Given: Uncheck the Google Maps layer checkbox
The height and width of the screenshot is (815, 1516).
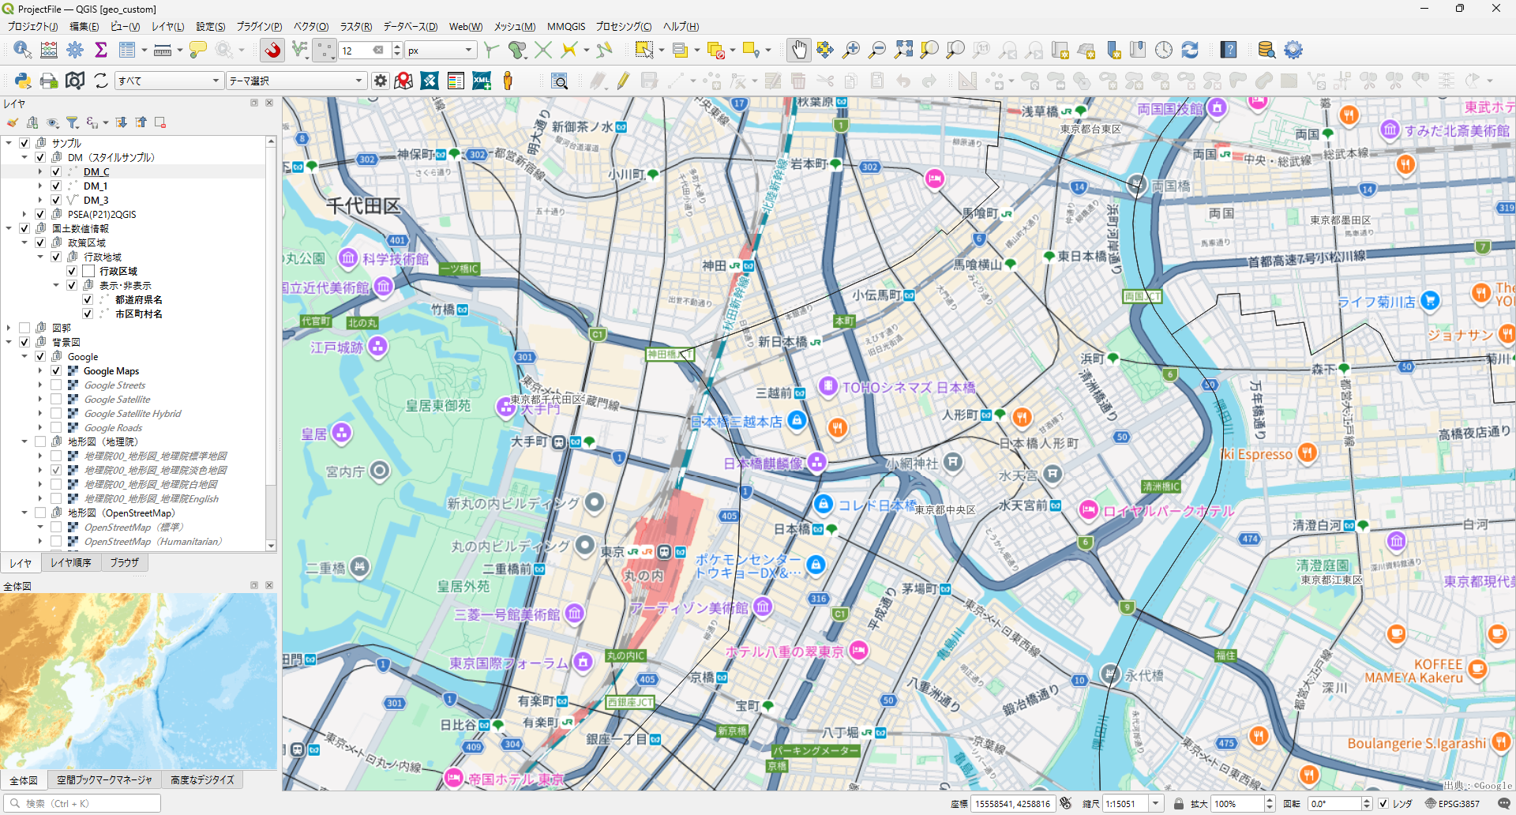Looking at the screenshot, I should click(x=56, y=370).
